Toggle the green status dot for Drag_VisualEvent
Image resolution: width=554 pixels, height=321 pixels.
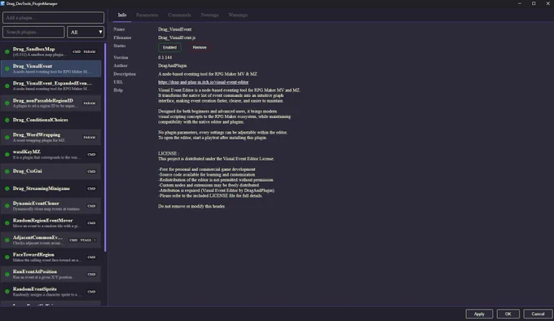click(7, 68)
